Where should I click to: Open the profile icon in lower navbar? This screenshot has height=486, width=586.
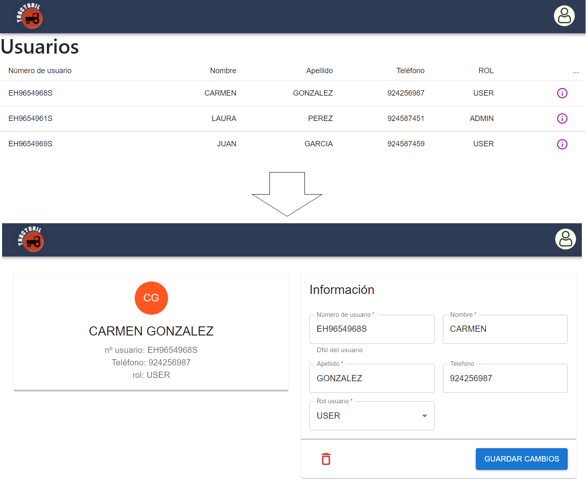pyautogui.click(x=565, y=239)
